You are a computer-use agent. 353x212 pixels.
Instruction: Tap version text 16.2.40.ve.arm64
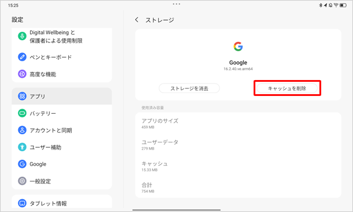click(238, 69)
